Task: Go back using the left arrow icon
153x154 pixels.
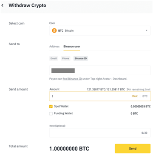Action: [3, 5]
